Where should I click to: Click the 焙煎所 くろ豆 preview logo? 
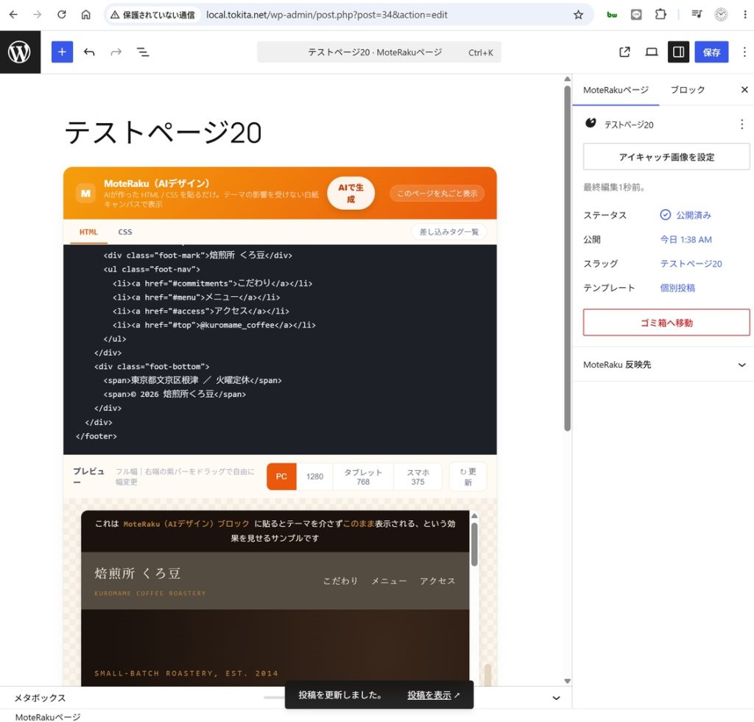click(138, 573)
